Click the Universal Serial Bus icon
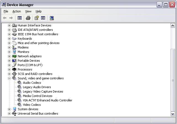 14,114
